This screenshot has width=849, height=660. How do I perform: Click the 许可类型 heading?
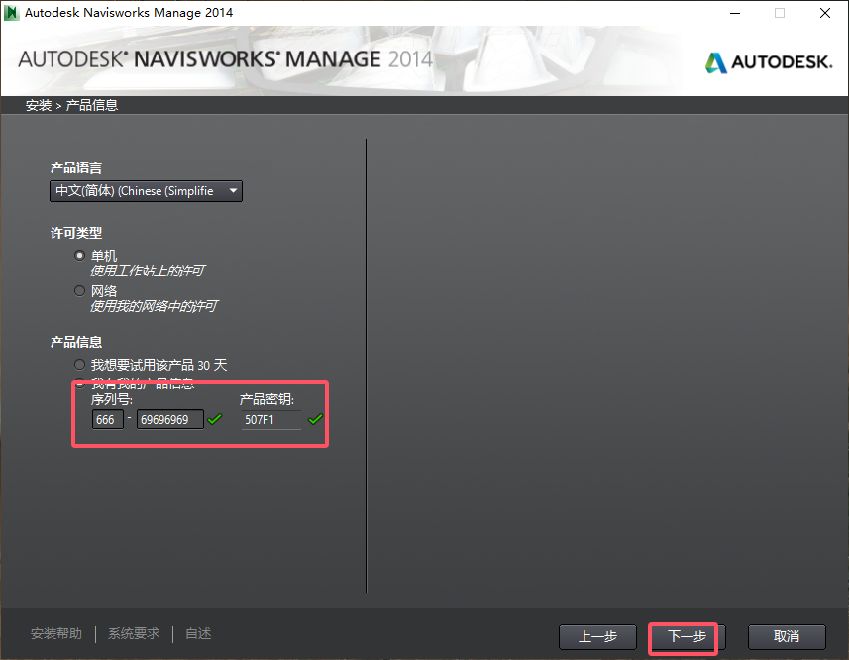coord(76,233)
